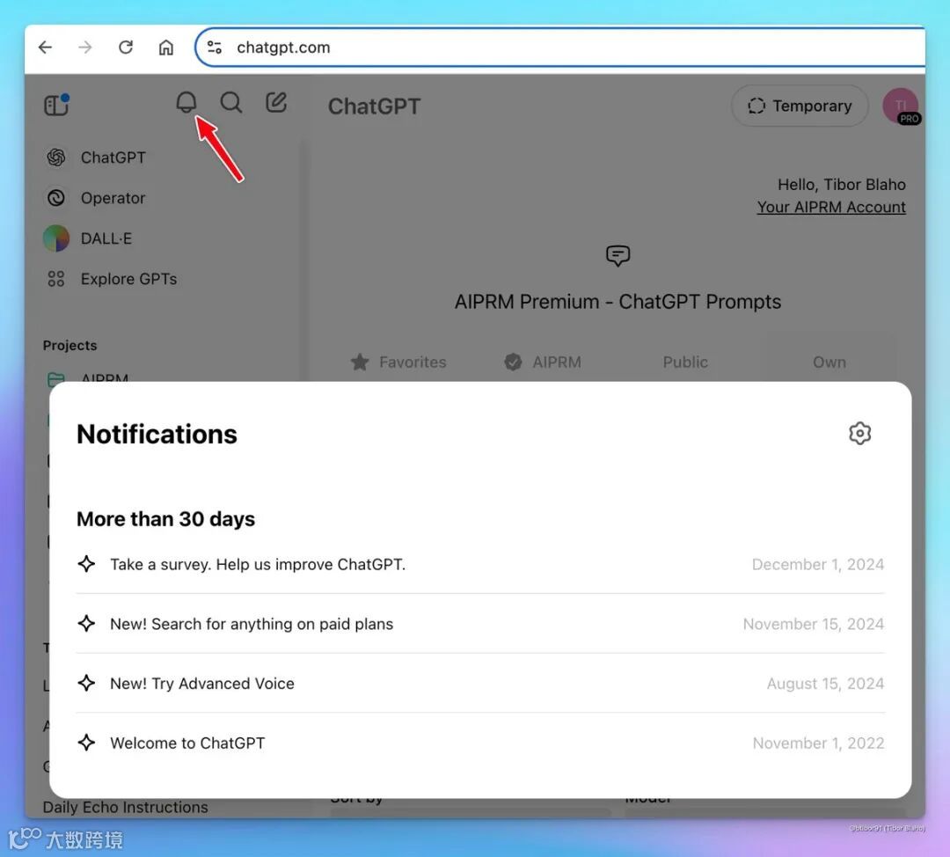This screenshot has width=950, height=857.
Task: Click sparkle icon beside Take a survey
Action: pyautogui.click(x=86, y=564)
